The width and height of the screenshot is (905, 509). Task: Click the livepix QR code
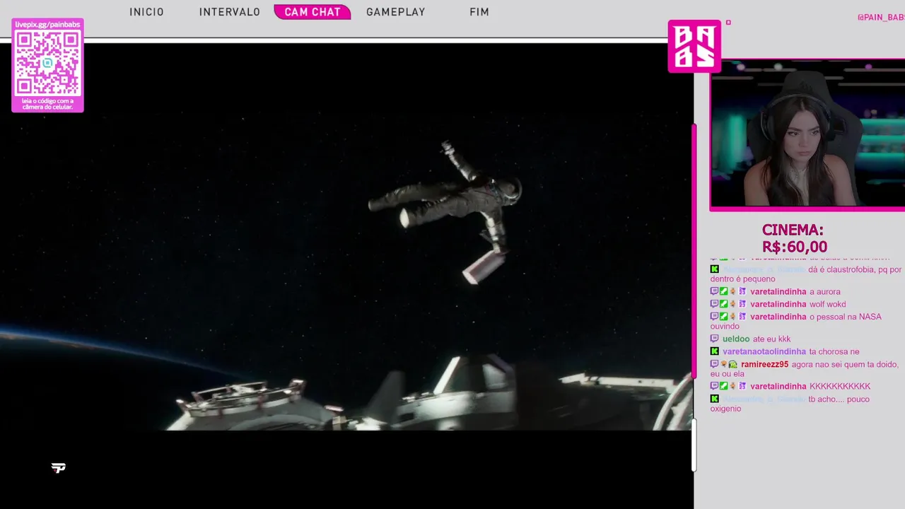[x=47, y=64]
